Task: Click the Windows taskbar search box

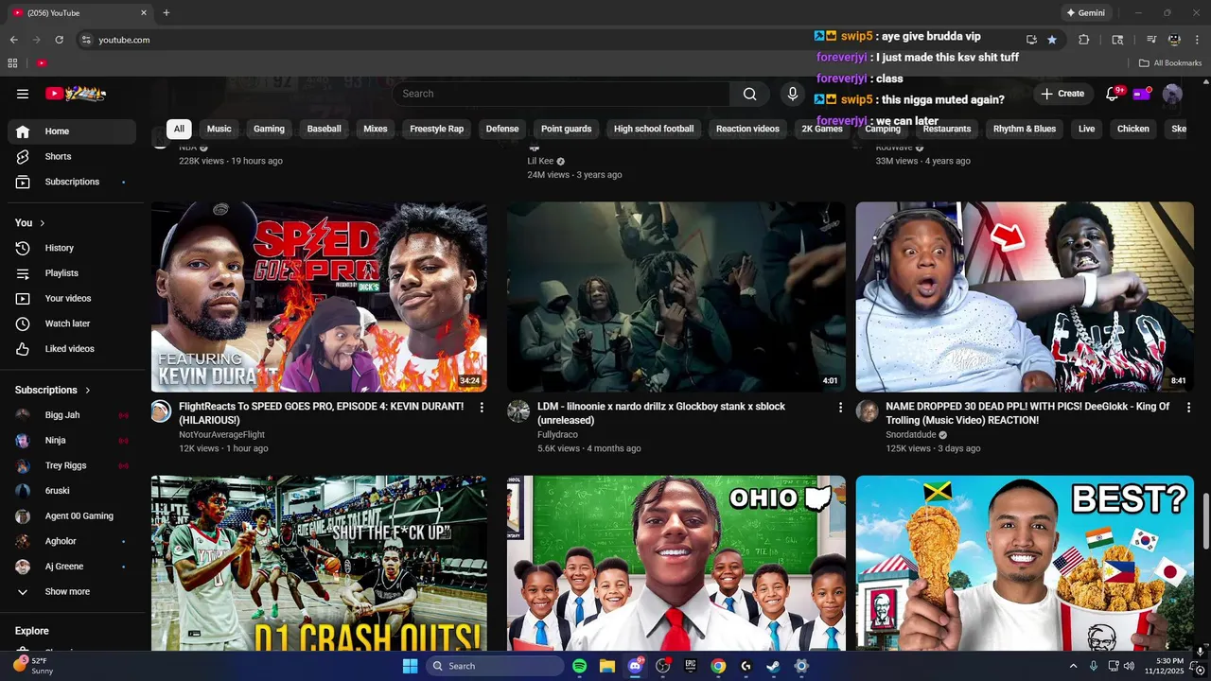Action: pos(494,666)
